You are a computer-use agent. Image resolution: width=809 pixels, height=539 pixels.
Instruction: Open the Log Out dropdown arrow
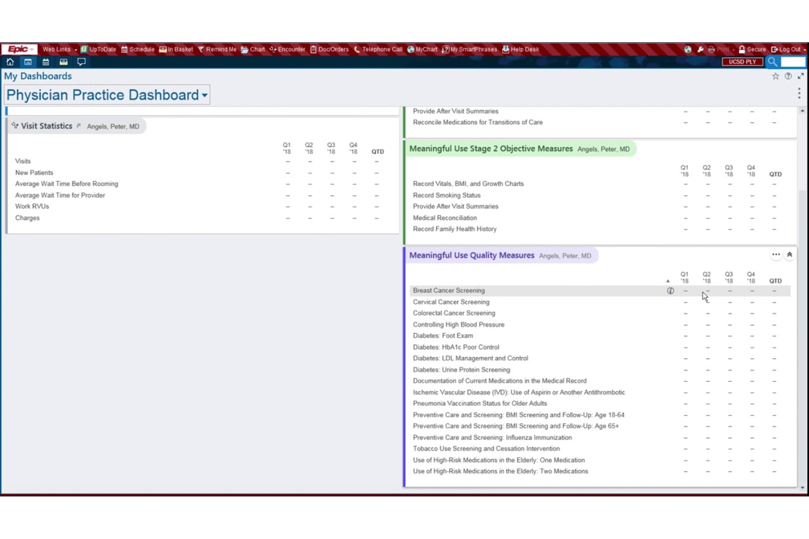coord(805,50)
